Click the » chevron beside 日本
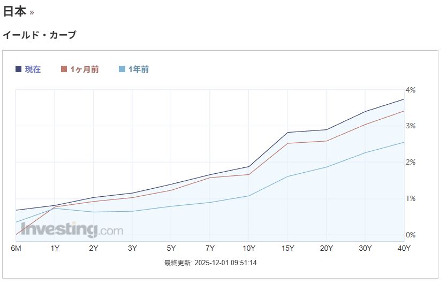The image size is (447, 285). point(32,12)
